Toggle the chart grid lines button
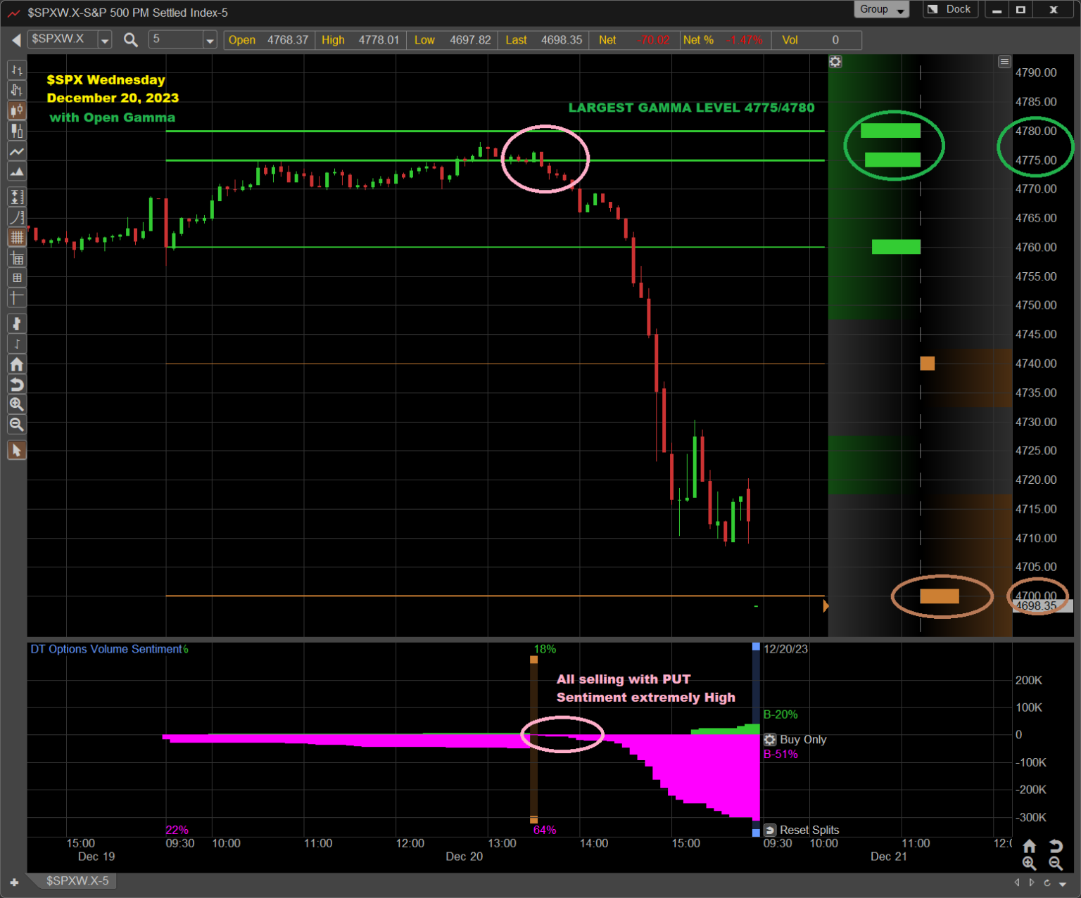 (17, 238)
